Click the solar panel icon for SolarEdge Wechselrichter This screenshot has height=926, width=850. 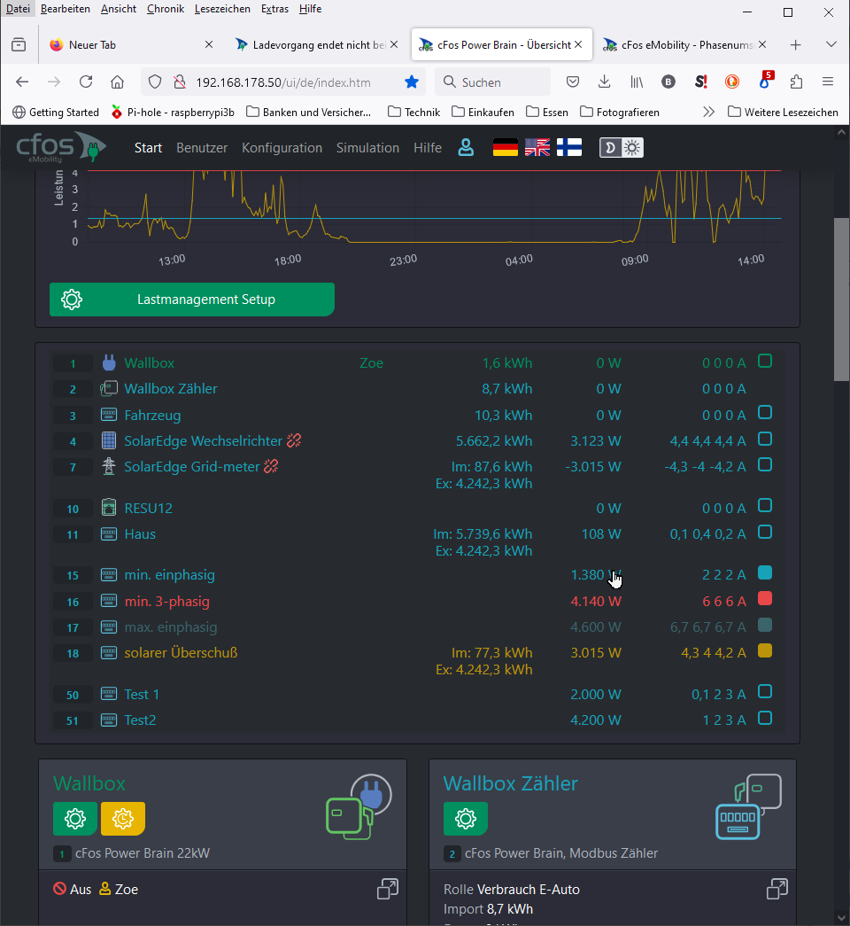pyautogui.click(x=109, y=440)
